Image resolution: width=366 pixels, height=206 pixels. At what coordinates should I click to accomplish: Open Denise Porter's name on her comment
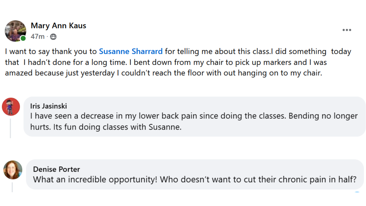click(x=56, y=169)
